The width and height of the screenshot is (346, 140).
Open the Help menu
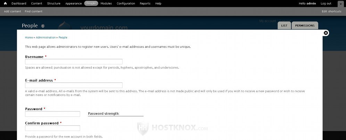[158, 3]
